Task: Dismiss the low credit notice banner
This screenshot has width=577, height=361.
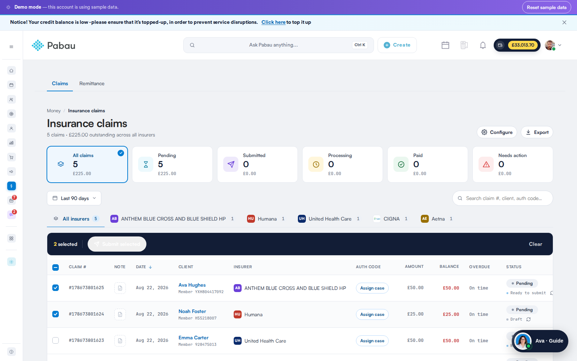Action: pyautogui.click(x=564, y=22)
